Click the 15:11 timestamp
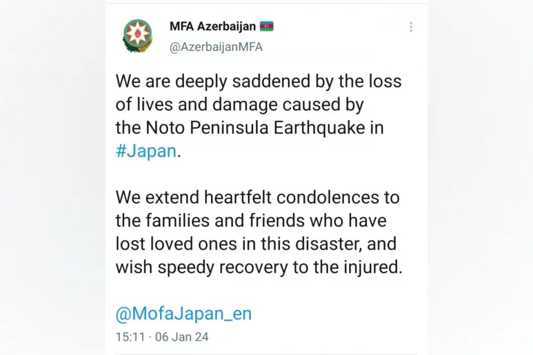533x355 pixels. (130, 337)
